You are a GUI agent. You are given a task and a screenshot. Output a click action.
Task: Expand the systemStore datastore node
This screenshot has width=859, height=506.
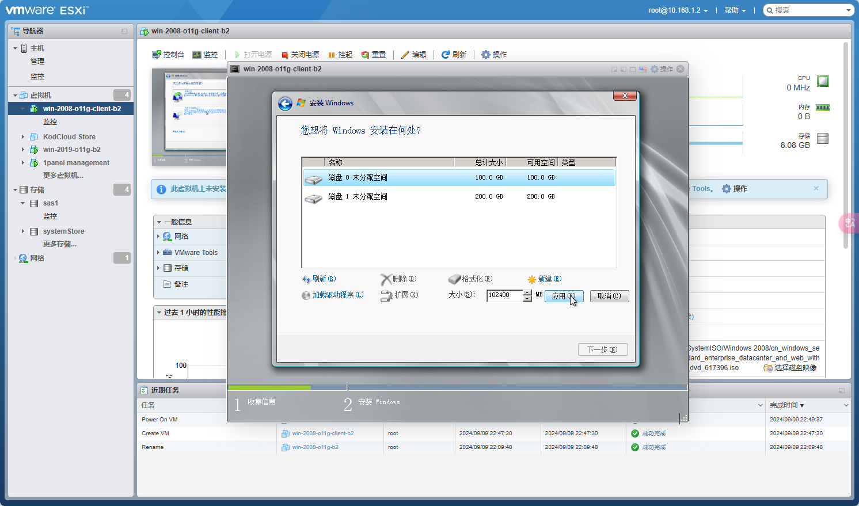click(x=23, y=231)
